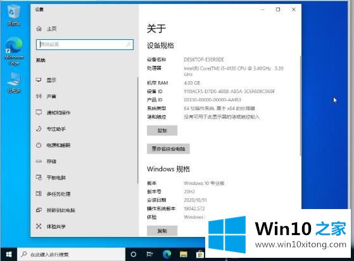Open the 主页 home icon in Settings
This screenshot has height=261, width=354.
point(39,29)
